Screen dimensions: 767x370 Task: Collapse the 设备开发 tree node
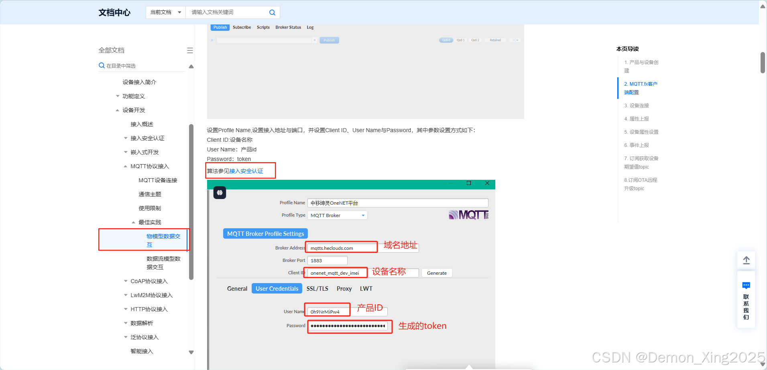tap(118, 110)
